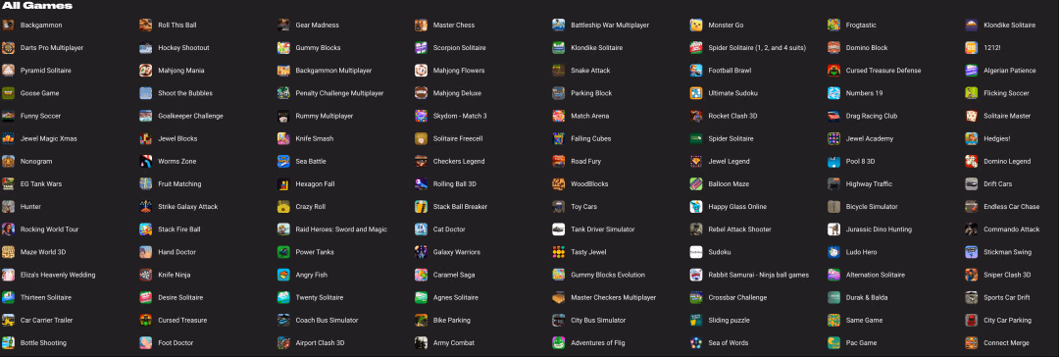Open the Pyramid Solitaire link

(46, 71)
